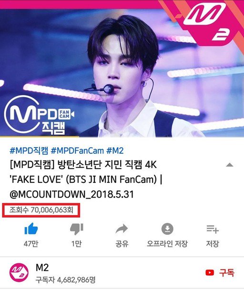Open the #M2 hashtag

[x=115, y=150]
